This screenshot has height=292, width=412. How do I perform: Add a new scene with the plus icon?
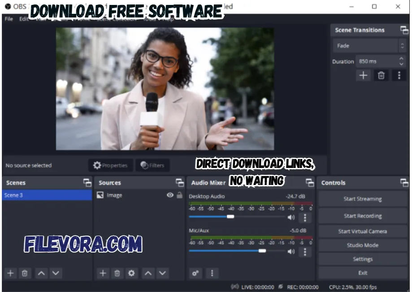(x=10, y=273)
